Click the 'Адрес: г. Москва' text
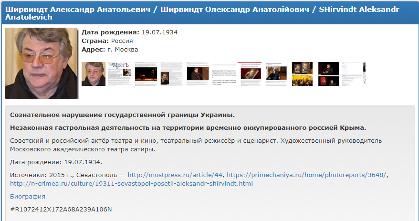The height and width of the screenshot is (221, 419). click(110, 50)
